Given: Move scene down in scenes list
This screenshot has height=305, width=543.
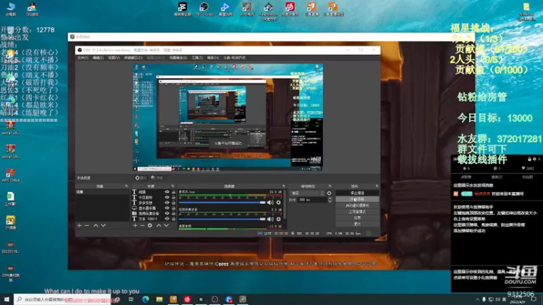Looking at the screenshot, I should point(103,226).
